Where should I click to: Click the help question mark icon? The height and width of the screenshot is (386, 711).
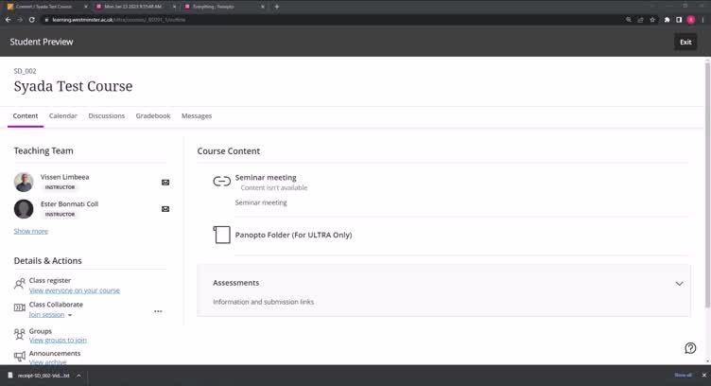(690, 348)
